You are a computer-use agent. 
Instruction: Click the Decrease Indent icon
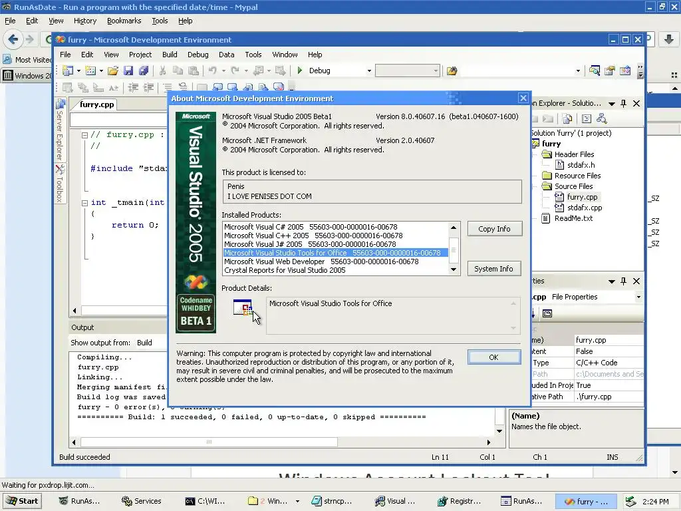coord(133,87)
